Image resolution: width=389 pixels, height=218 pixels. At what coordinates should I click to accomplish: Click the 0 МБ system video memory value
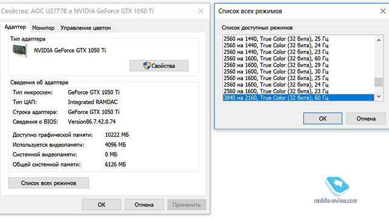(111, 154)
